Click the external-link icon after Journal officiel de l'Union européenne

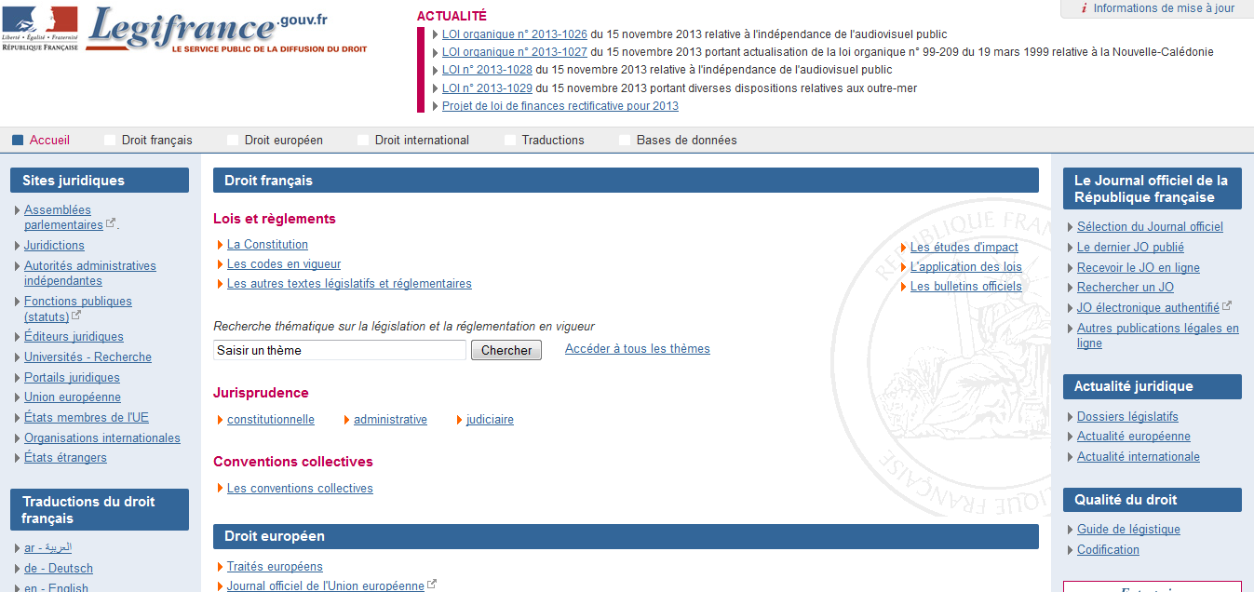(432, 585)
